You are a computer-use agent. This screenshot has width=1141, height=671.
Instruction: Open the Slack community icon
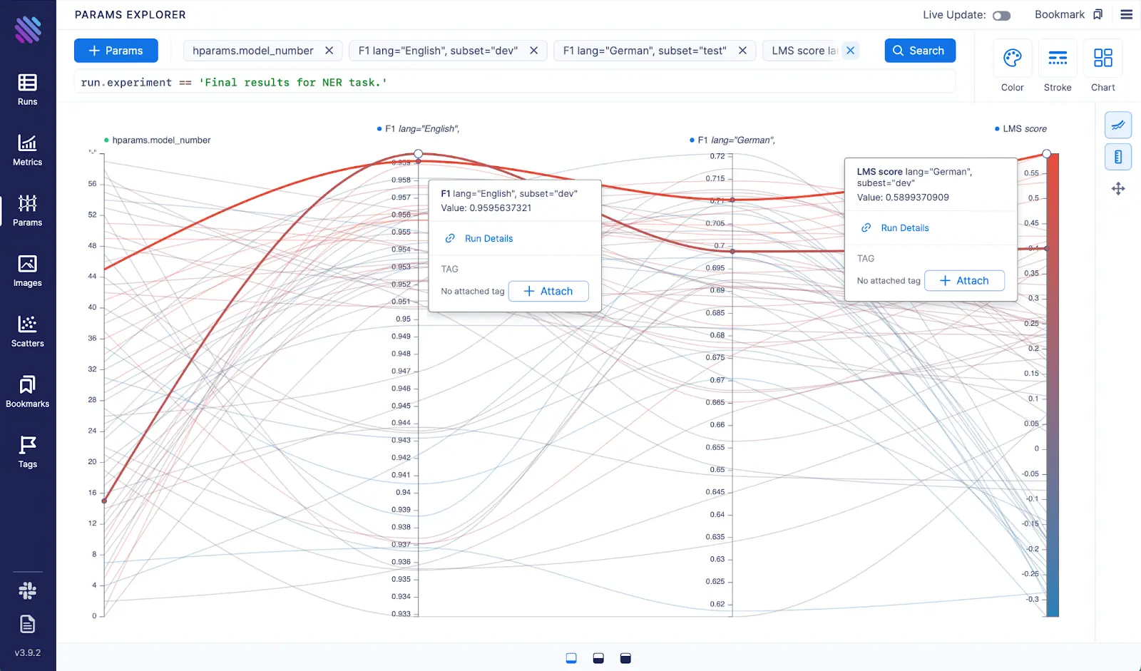28,590
